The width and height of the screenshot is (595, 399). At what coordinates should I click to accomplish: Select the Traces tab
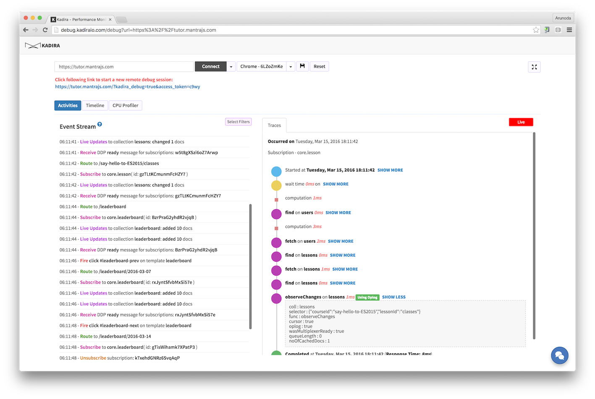tap(274, 125)
